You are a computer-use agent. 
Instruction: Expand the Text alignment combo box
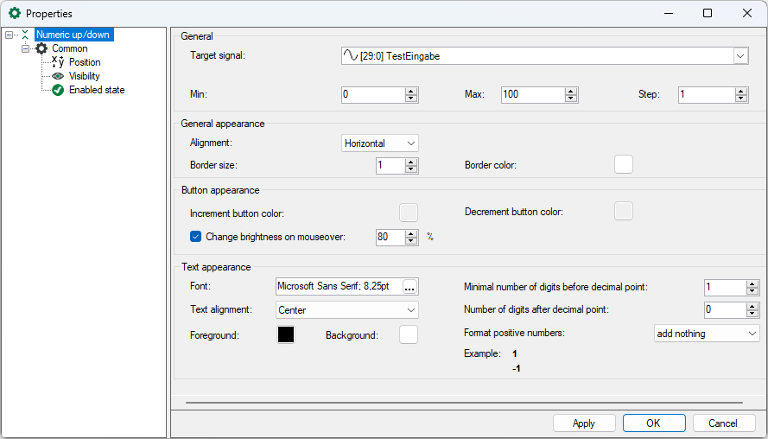tap(410, 310)
